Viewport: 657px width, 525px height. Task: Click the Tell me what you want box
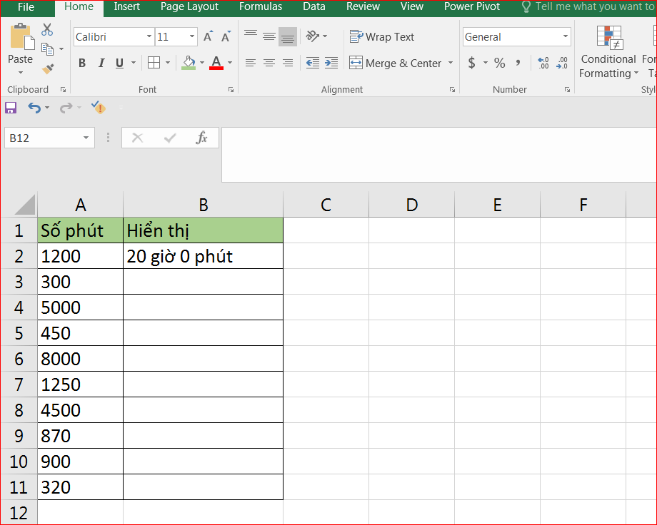pos(588,6)
